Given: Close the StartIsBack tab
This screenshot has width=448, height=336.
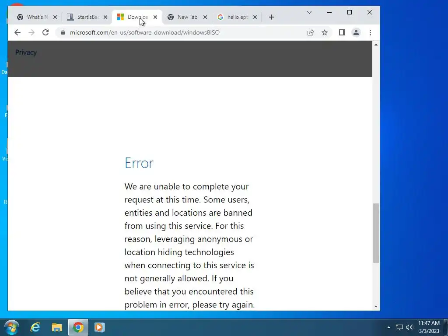Looking at the screenshot, I should (105, 17).
